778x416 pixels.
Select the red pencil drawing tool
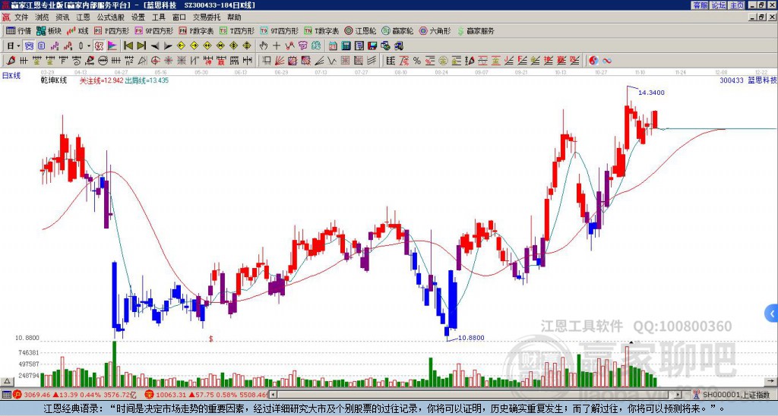click(x=11, y=61)
